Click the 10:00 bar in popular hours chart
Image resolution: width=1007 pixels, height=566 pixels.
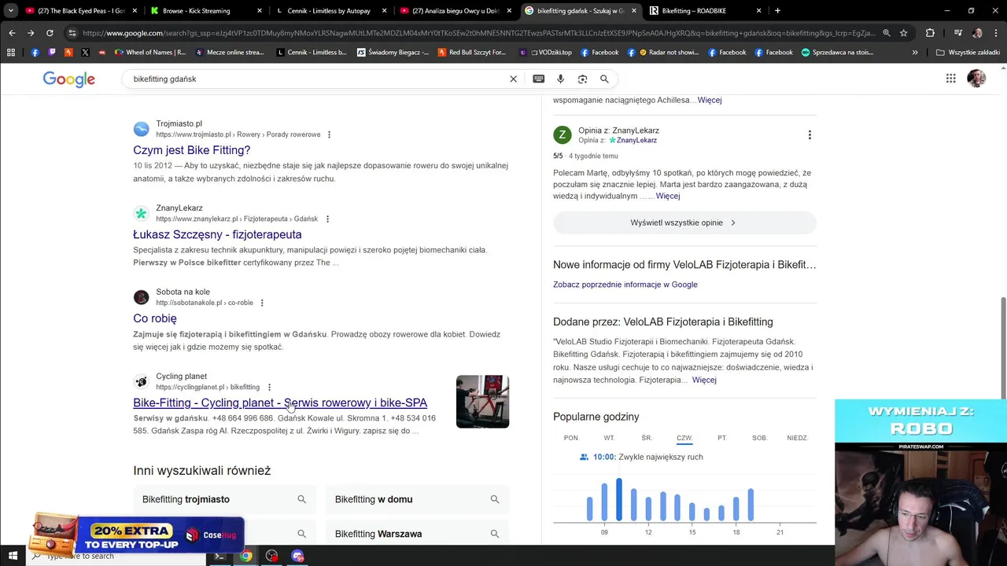pos(619,499)
